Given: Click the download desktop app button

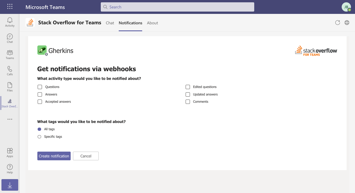Looking at the screenshot, I should pos(10,185).
